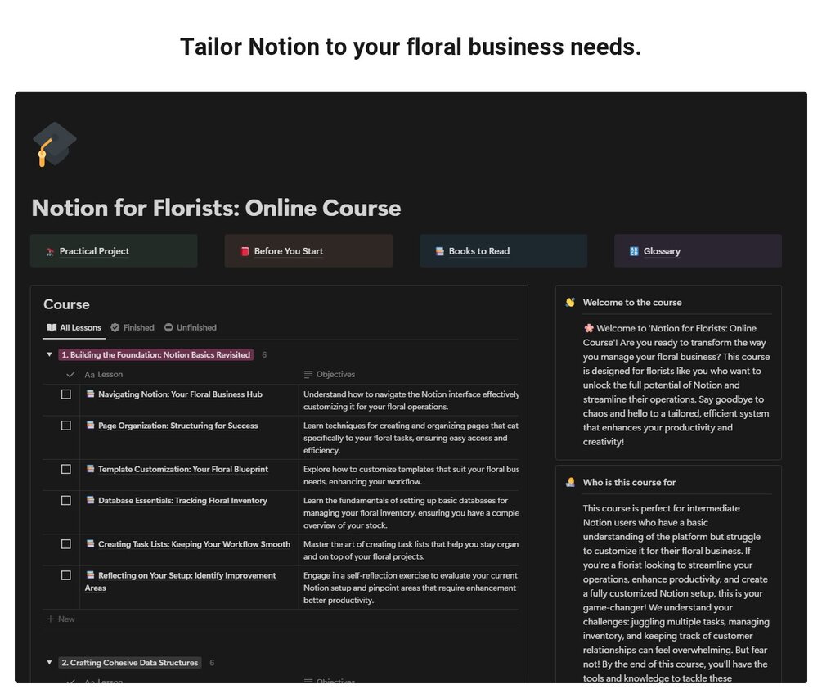Check off Navigating Notion lesson
Viewport: 822px width, 698px height.
[x=66, y=394]
